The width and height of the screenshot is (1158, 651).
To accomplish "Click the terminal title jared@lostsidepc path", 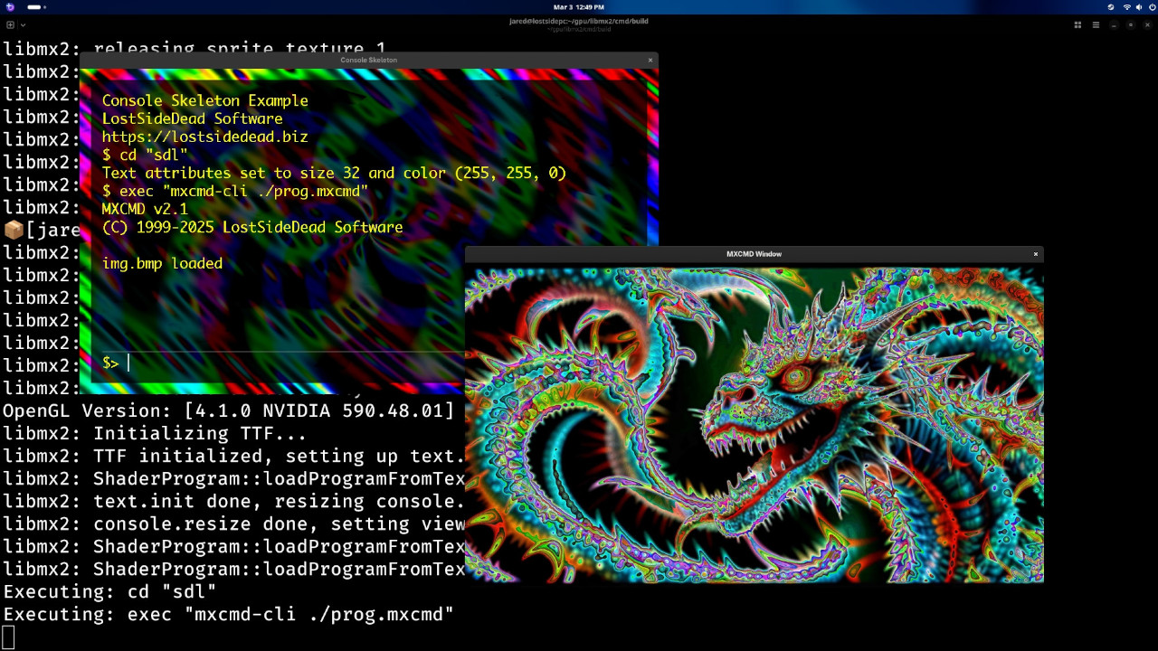I will point(579,22).
